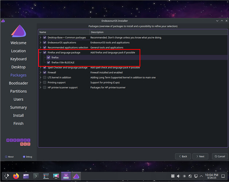
Task: Open the About dialog
Action: click(9, 157)
